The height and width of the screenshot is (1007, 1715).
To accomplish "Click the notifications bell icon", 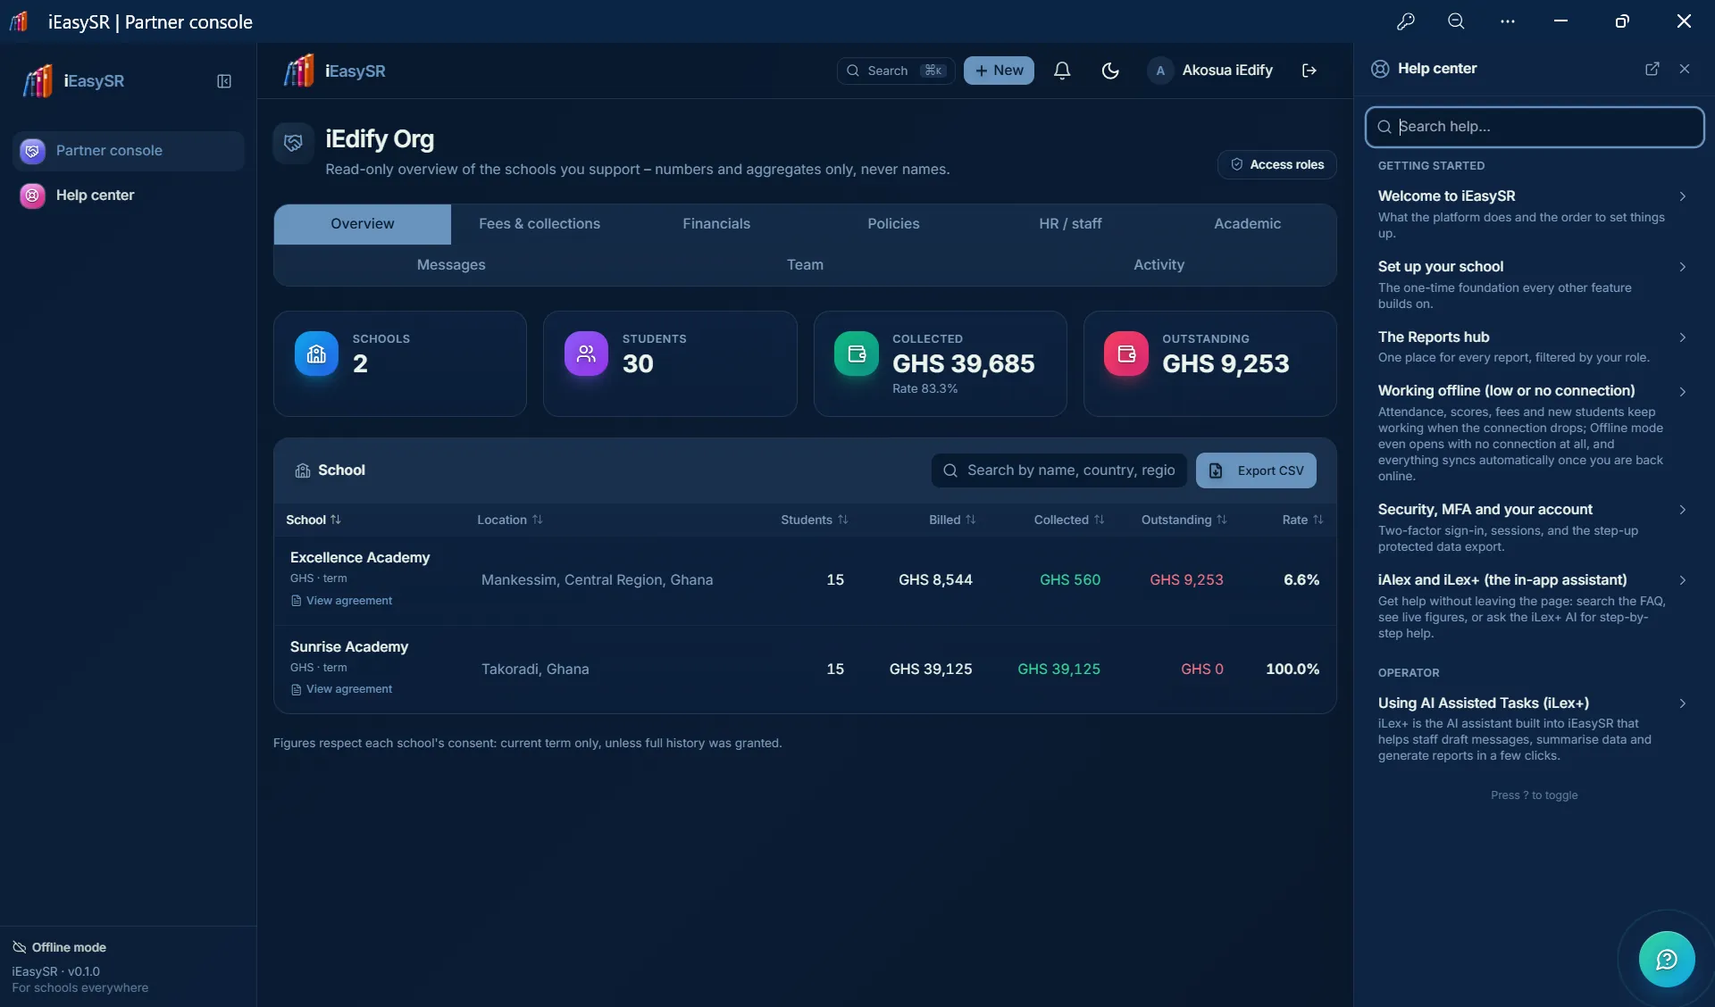I will [x=1062, y=71].
